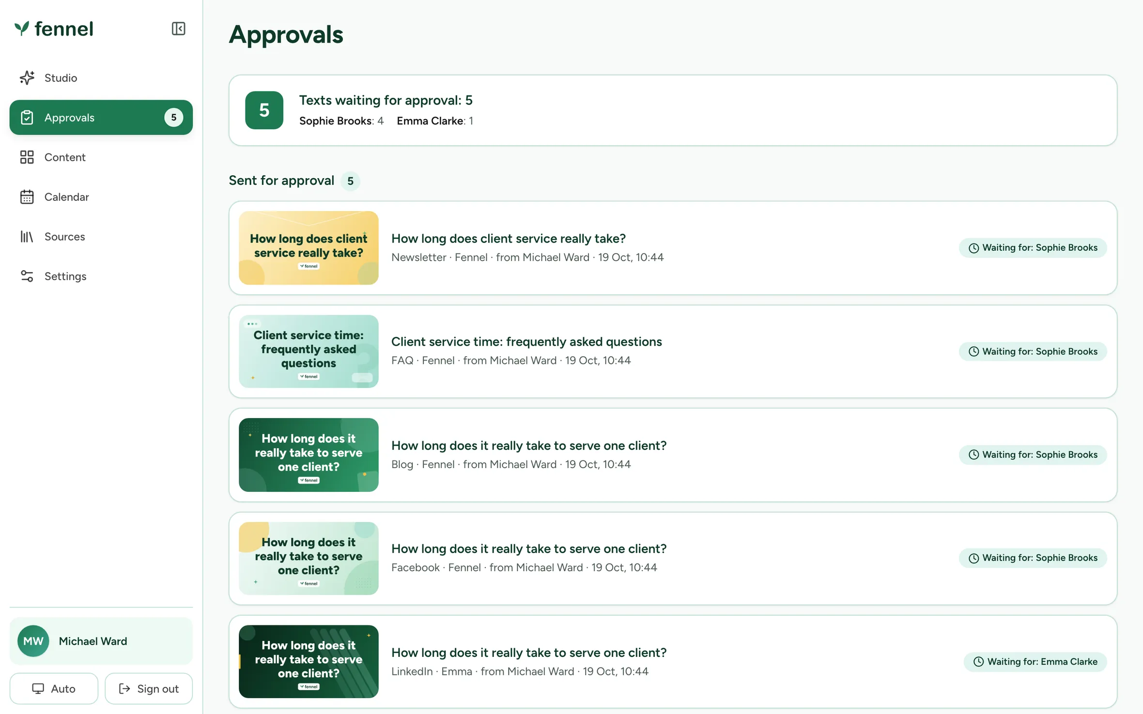This screenshot has width=1143, height=714.
Task: Click the sign out arrow icon
Action: (x=124, y=688)
